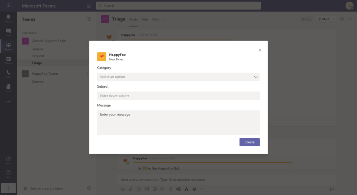Open channel info icon
The width and height of the screenshot is (357, 195).
point(342,19)
